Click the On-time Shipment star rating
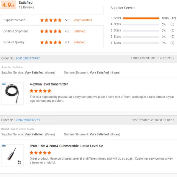The width and height of the screenshot is (177, 177). [51, 31]
